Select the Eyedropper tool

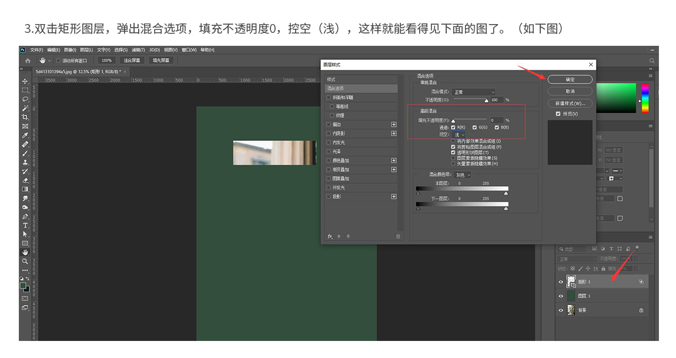pos(25,135)
